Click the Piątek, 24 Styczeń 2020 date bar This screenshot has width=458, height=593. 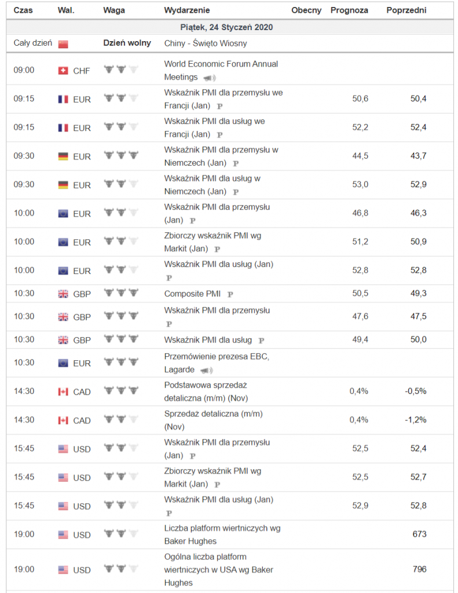[x=231, y=27]
